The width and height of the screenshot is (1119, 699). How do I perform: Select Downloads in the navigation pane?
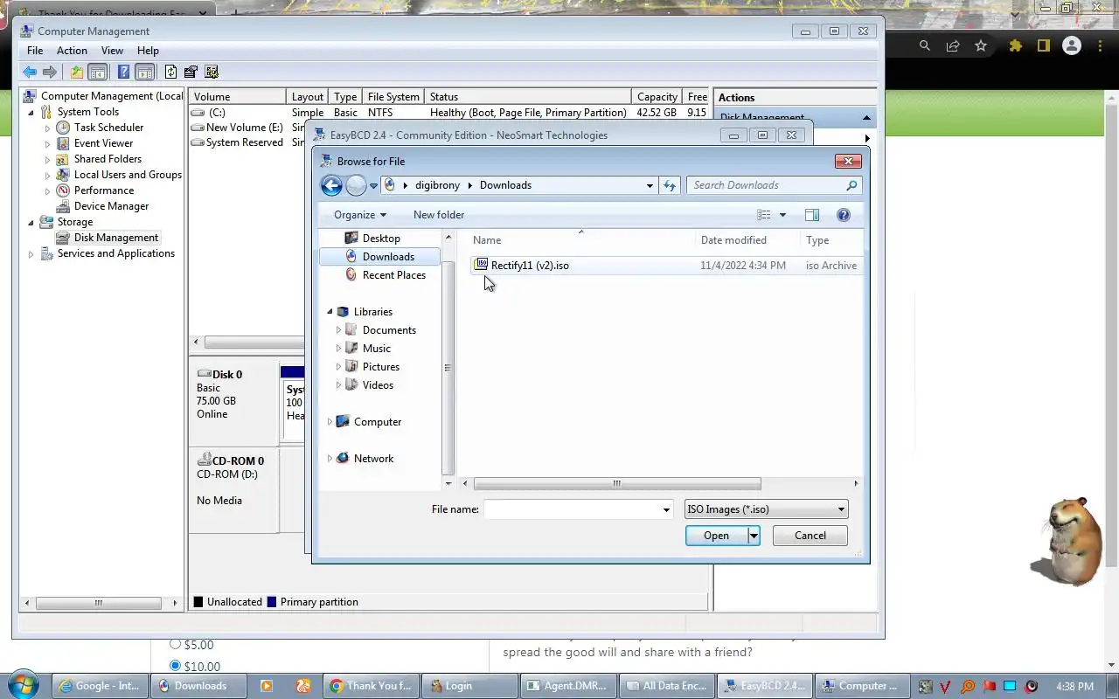pyautogui.click(x=380, y=257)
